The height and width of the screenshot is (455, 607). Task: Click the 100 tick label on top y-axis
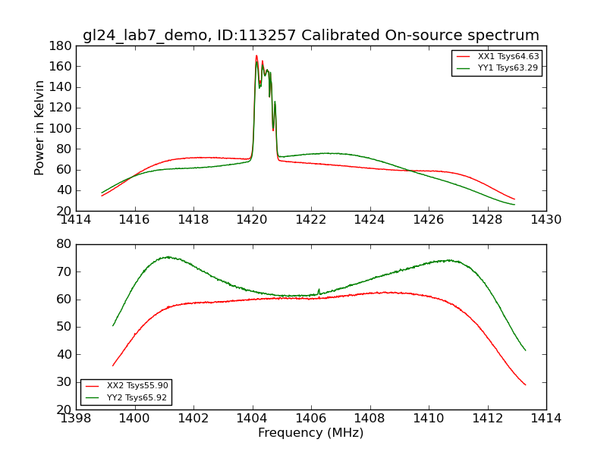click(61, 128)
